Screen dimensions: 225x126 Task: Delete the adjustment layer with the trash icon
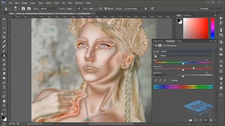tap(211, 120)
